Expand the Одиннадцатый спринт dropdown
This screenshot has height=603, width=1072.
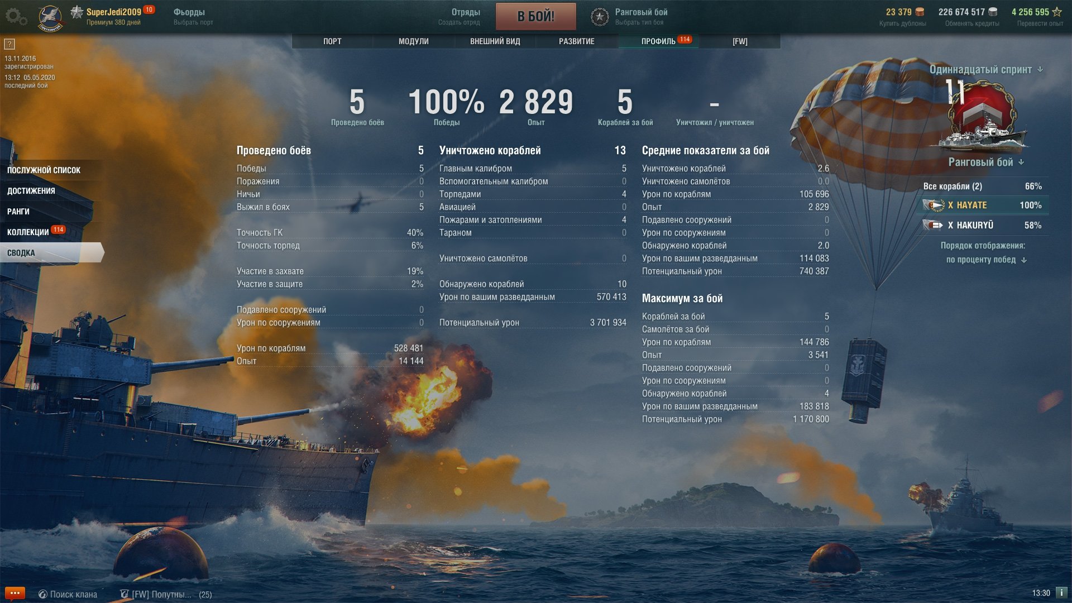tap(986, 69)
